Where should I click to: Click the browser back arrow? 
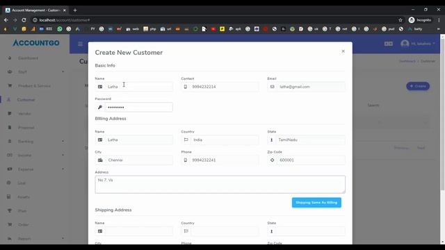6,20
